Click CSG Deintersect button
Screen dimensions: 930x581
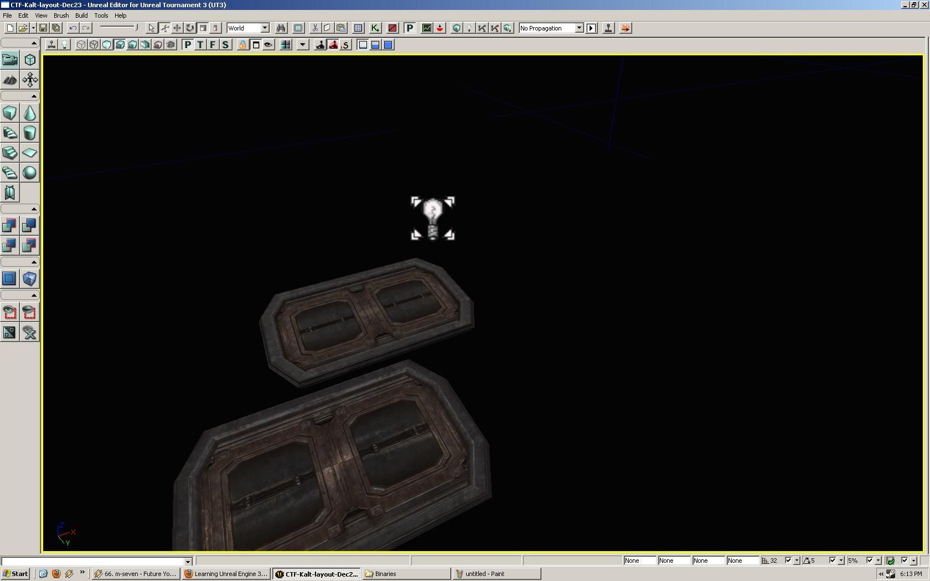pos(30,246)
